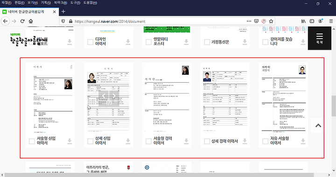This screenshot has height=177, width=336.
Task: Open the 보기 menu
Action: click(x=33, y=3)
